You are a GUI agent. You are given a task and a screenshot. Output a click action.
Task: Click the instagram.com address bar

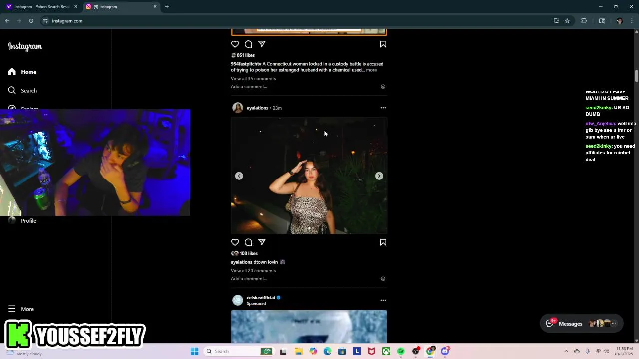(295, 21)
